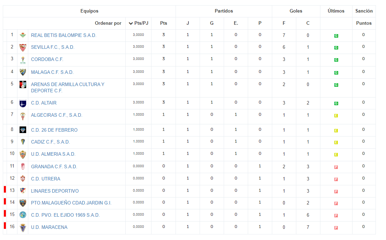Click the C.D. Utrera crest icon

23,179
